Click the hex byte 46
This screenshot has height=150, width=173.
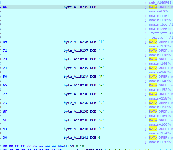click(x=5, y=7)
